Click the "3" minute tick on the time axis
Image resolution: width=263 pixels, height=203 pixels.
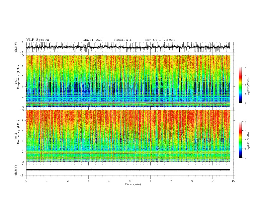89,181
